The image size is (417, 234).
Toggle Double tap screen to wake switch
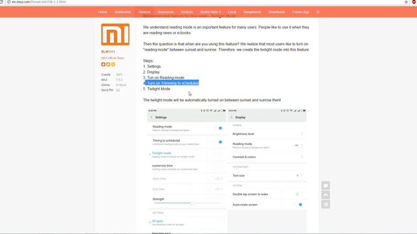[x=298, y=194]
